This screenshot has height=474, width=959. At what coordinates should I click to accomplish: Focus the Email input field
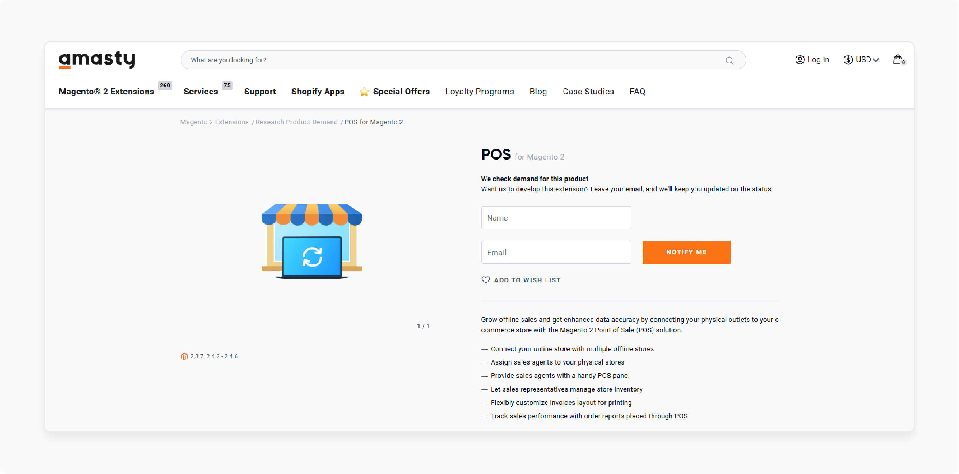[x=556, y=252]
